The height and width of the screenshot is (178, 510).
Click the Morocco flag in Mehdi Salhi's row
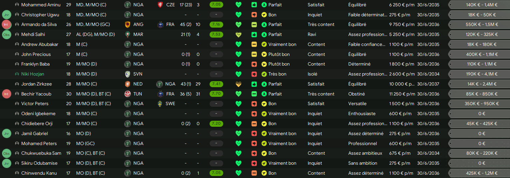[x=127, y=35]
